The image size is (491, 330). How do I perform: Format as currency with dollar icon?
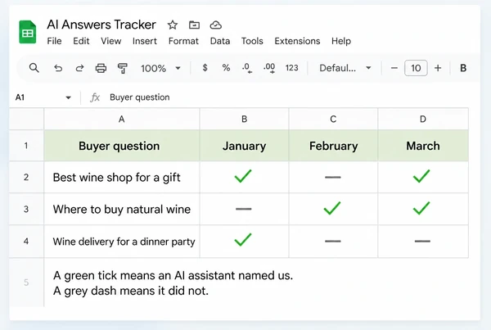[x=205, y=68]
